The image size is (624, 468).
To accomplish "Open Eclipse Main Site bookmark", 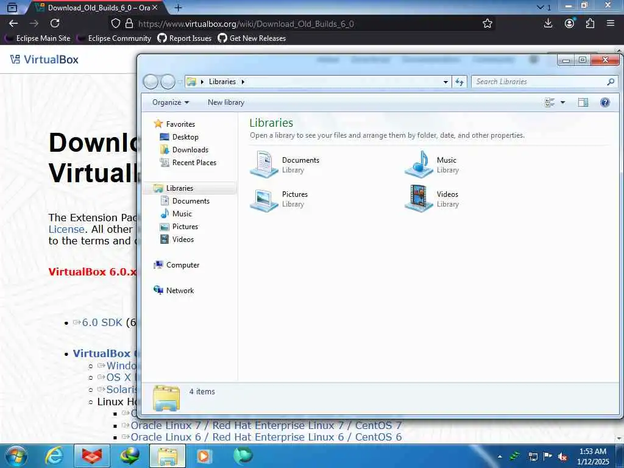I will tap(37, 38).
